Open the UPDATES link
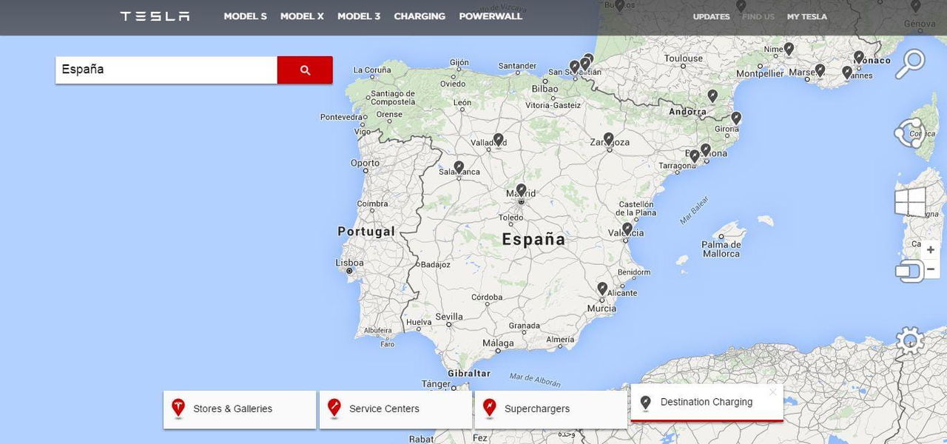Image resolution: width=947 pixels, height=444 pixels. click(x=711, y=17)
